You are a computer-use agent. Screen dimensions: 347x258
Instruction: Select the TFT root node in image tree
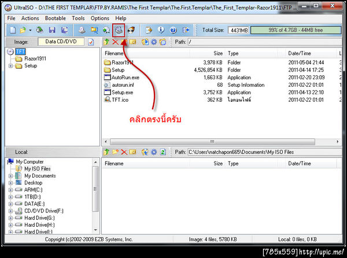pyautogui.click(x=20, y=51)
